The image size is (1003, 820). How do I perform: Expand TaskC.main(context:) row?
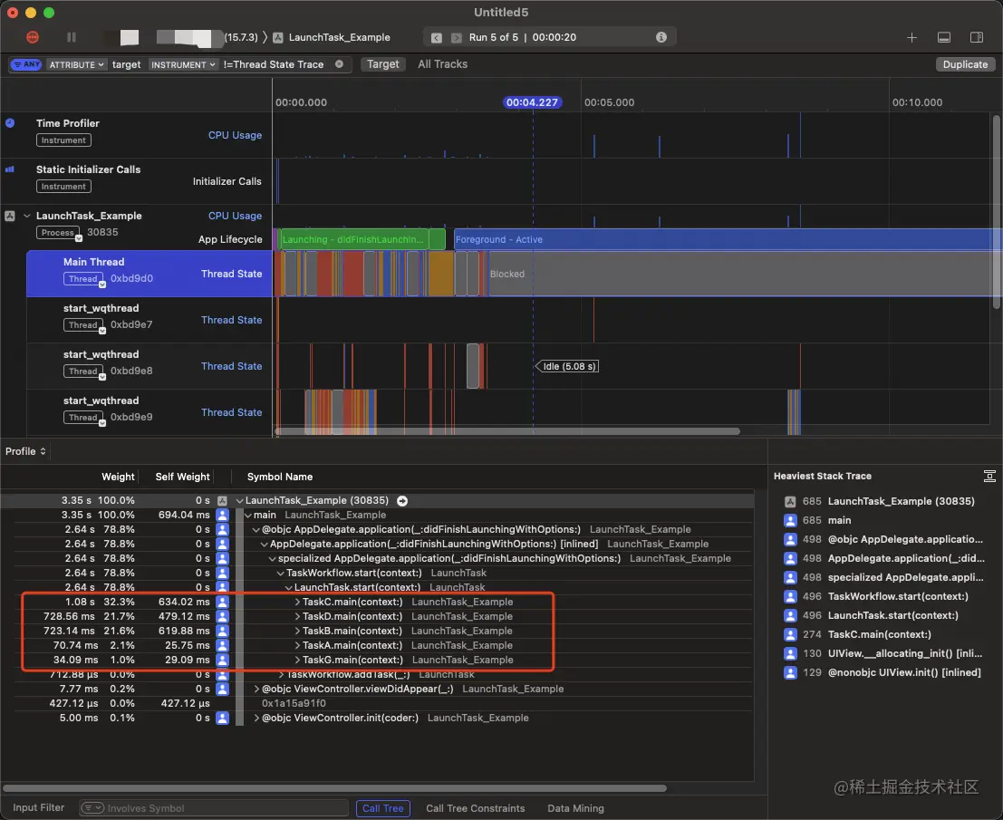pyautogui.click(x=297, y=602)
